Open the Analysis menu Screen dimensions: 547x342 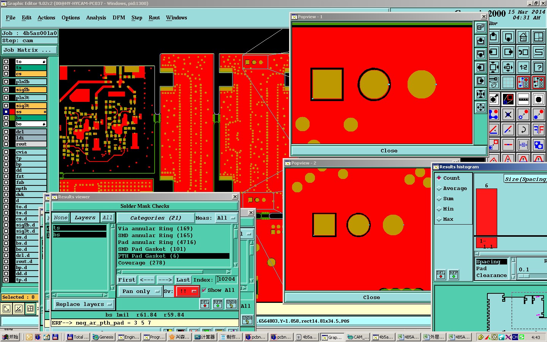96,17
